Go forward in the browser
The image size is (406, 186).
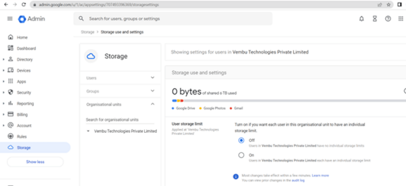[15, 4]
